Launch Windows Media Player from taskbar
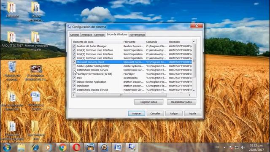270x152 pixels. (49, 147)
